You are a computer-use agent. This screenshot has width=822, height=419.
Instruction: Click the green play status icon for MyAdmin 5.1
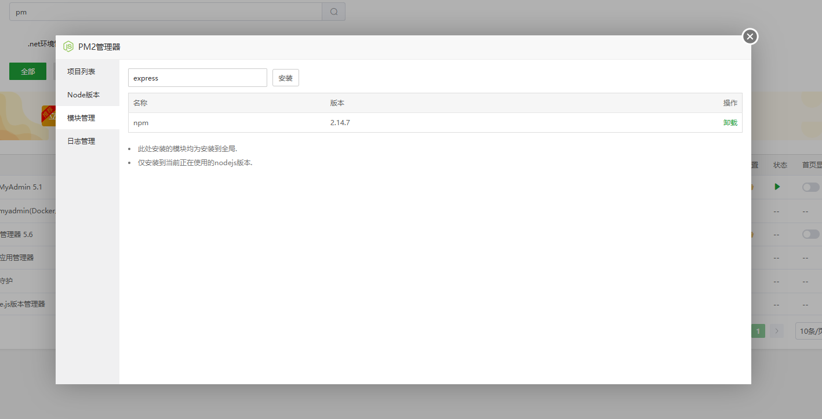pyautogui.click(x=777, y=187)
